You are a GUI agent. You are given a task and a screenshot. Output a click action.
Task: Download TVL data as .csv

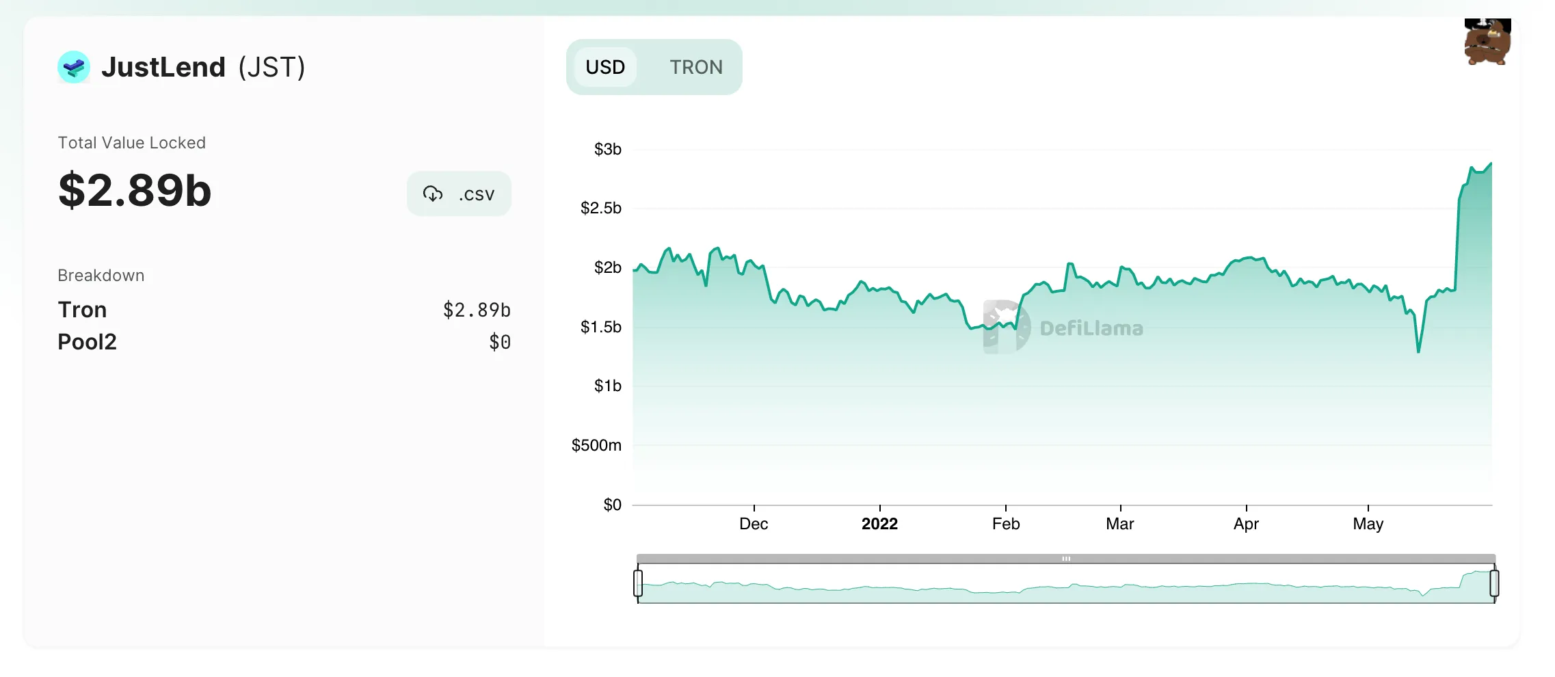[x=459, y=194]
